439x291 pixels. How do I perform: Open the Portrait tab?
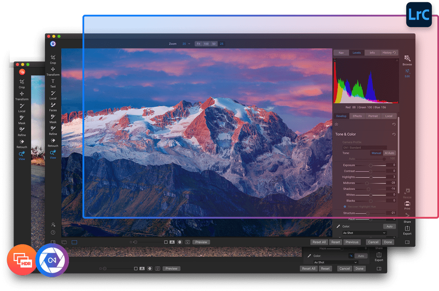pyautogui.click(x=373, y=116)
